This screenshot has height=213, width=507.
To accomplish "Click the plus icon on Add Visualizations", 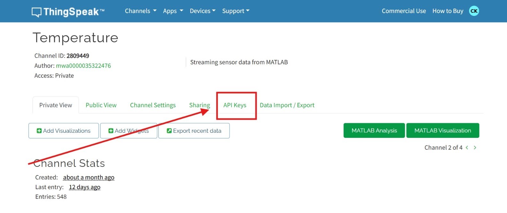I will point(39,131).
